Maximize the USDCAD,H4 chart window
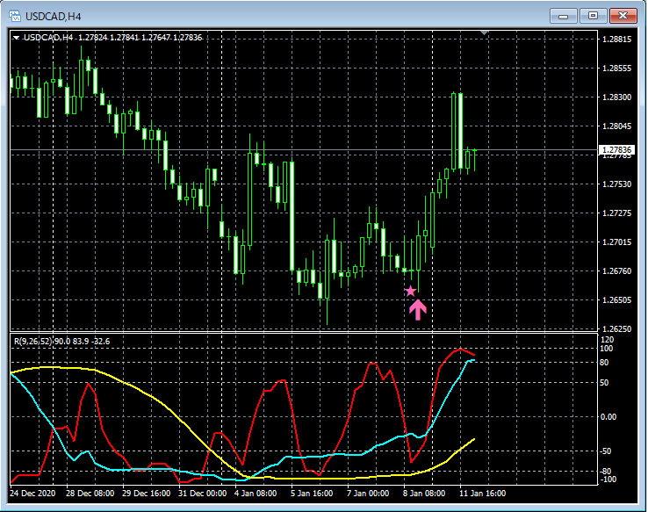 click(x=593, y=15)
